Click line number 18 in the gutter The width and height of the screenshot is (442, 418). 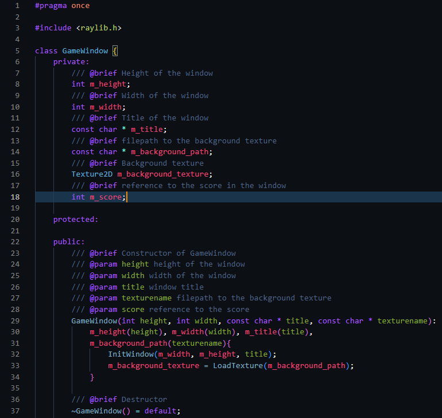15,197
